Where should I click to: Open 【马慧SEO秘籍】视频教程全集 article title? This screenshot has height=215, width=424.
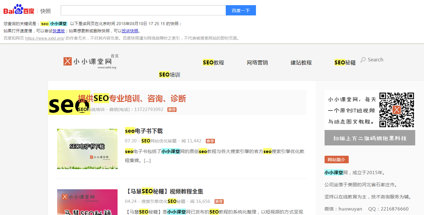tap(164, 191)
